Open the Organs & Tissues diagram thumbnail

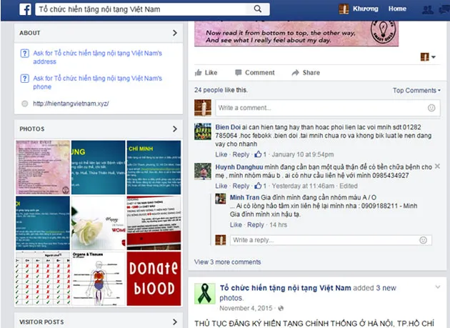[98, 279]
